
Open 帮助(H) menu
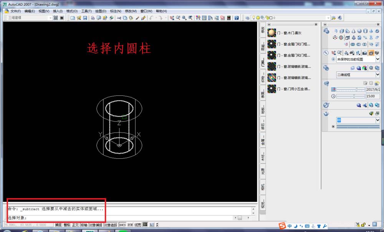(x=161, y=11)
